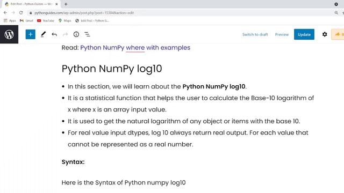Screen dimensions: 344x193
Task: Click the blue Update button
Action: click(x=304, y=34)
